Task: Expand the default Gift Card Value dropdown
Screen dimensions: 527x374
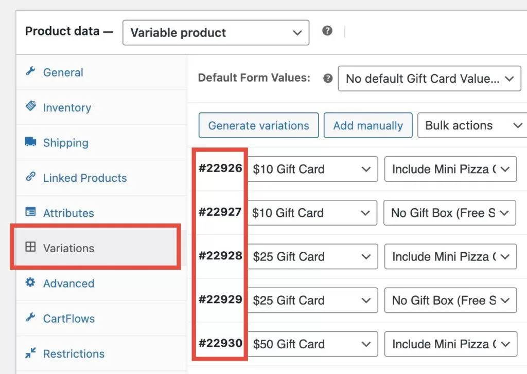Action: (x=429, y=79)
